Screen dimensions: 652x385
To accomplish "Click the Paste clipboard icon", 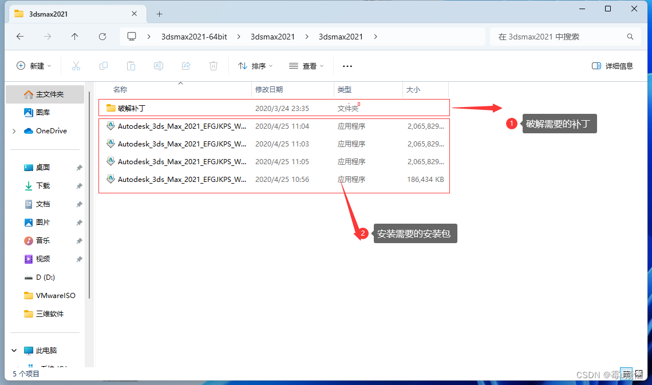I will tap(131, 66).
